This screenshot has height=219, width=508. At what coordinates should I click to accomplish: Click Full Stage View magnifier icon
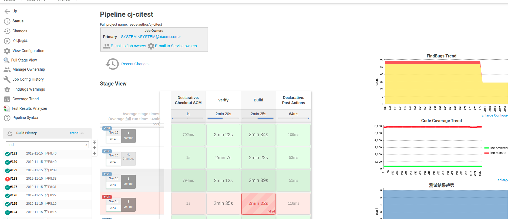(x=6, y=60)
